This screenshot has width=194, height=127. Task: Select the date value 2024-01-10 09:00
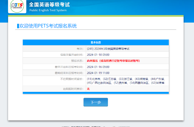tap(98, 55)
